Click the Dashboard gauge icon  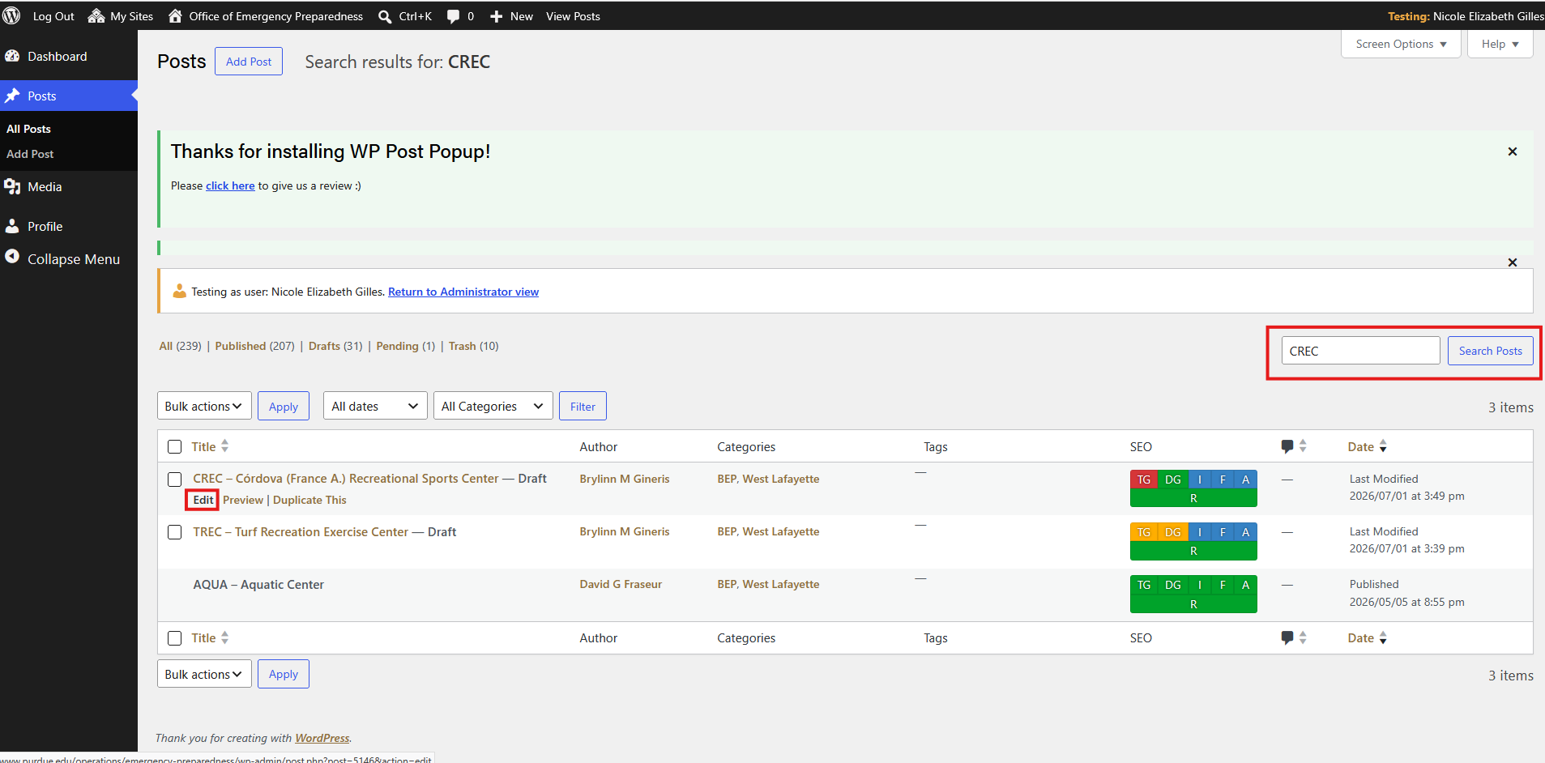[12, 56]
